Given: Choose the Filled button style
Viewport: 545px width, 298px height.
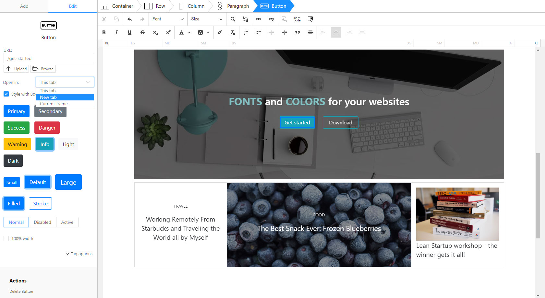Looking at the screenshot, I should pos(14,203).
